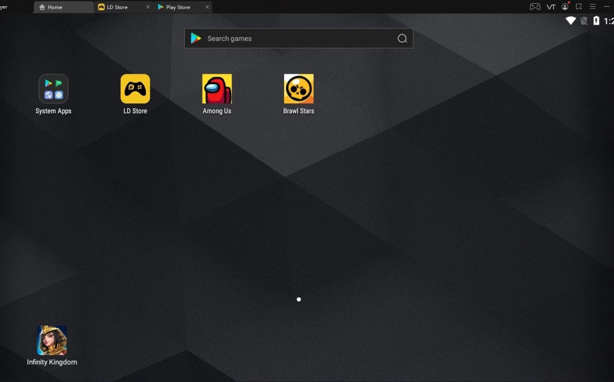614x382 pixels.
Task: Click the VT indicator in title bar
Action: [551, 7]
